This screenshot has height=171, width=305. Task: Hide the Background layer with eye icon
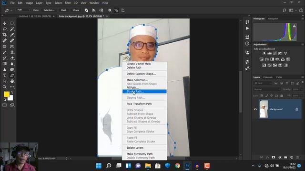(255, 109)
